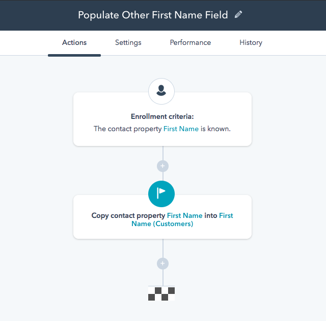Click the workflow title Populate Other First Name Field

(153, 15)
